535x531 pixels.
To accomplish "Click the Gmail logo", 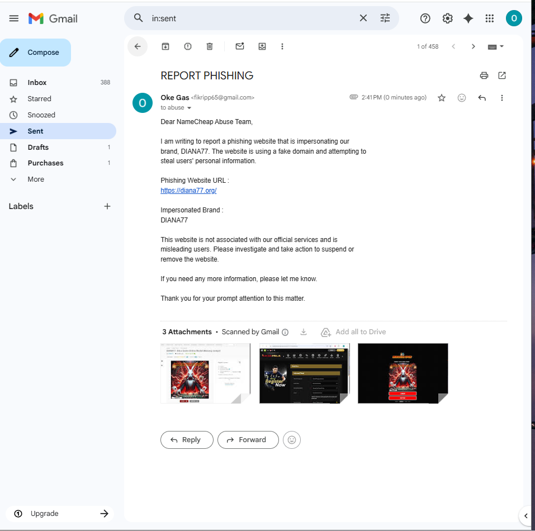I will [x=53, y=18].
